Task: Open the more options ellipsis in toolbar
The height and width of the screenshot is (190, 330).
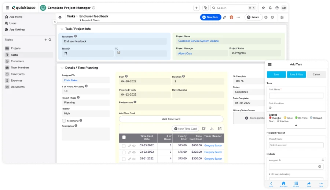Action: pos(238,17)
